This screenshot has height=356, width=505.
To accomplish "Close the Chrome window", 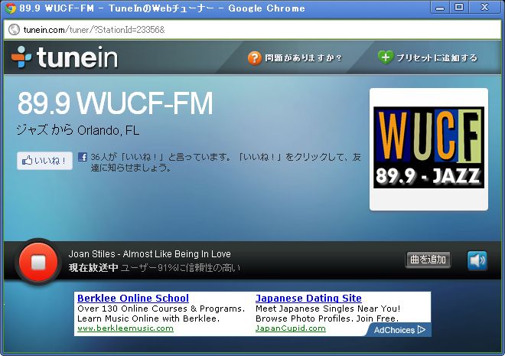I will (484, 8).
